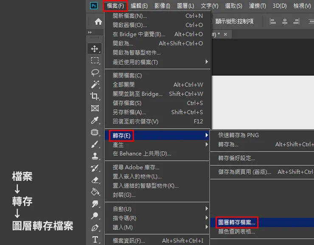
Task: Select the Move tool
Action: click(x=95, y=49)
